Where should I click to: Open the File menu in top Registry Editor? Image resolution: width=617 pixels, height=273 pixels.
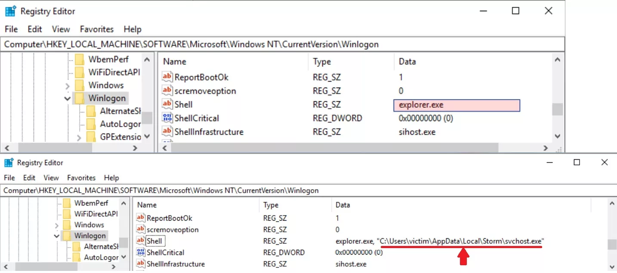coord(11,29)
